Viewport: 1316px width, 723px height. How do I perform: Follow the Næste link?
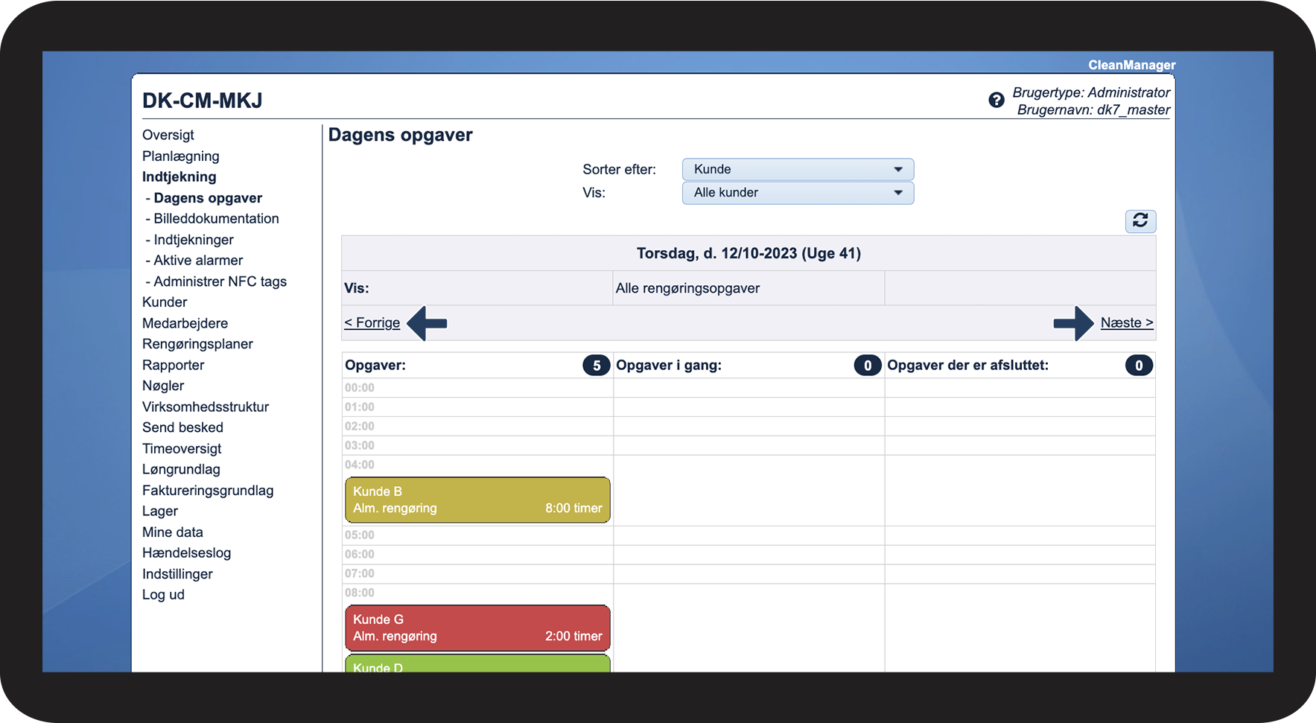point(1127,323)
